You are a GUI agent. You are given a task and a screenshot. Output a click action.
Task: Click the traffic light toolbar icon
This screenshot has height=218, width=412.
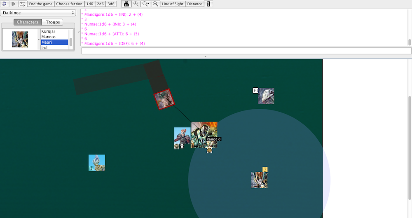208,4
